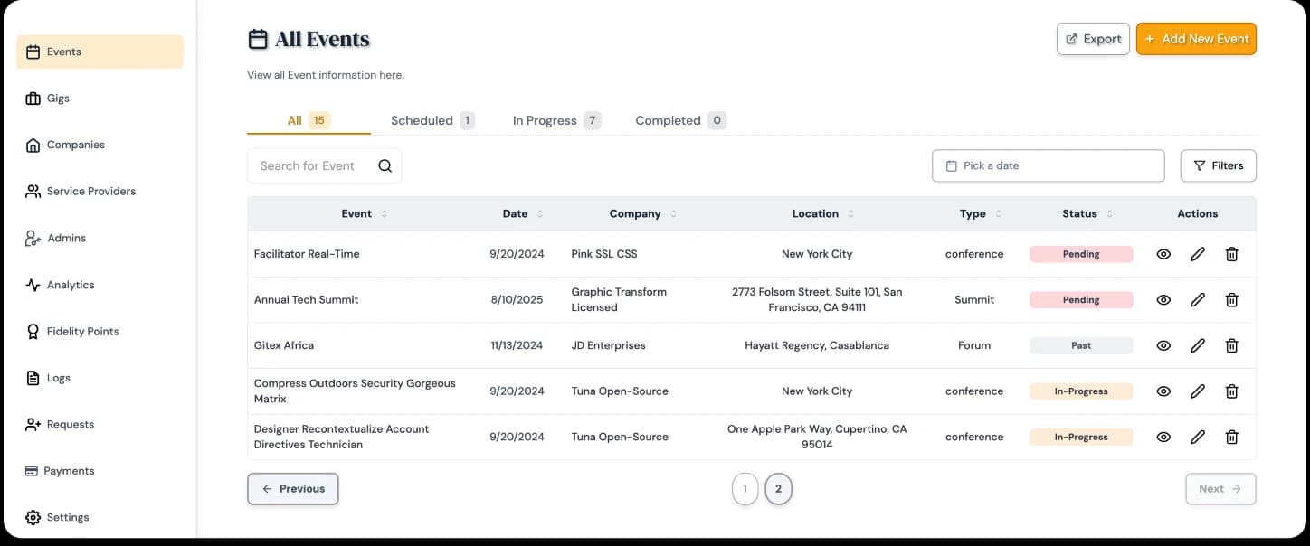
Task: Click the Search for Event field
Action: [x=317, y=165]
